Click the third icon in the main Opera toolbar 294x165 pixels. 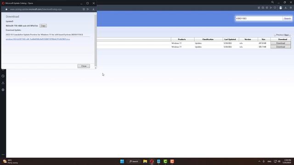click(x=267, y=8)
